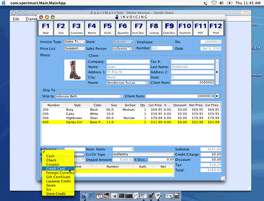Open F10 Payment
This screenshot has width=264, height=201.
185,28
